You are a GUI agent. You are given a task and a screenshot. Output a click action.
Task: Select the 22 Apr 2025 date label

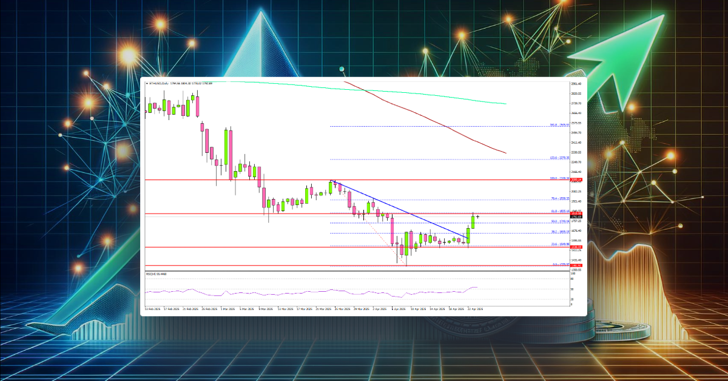tap(474, 308)
